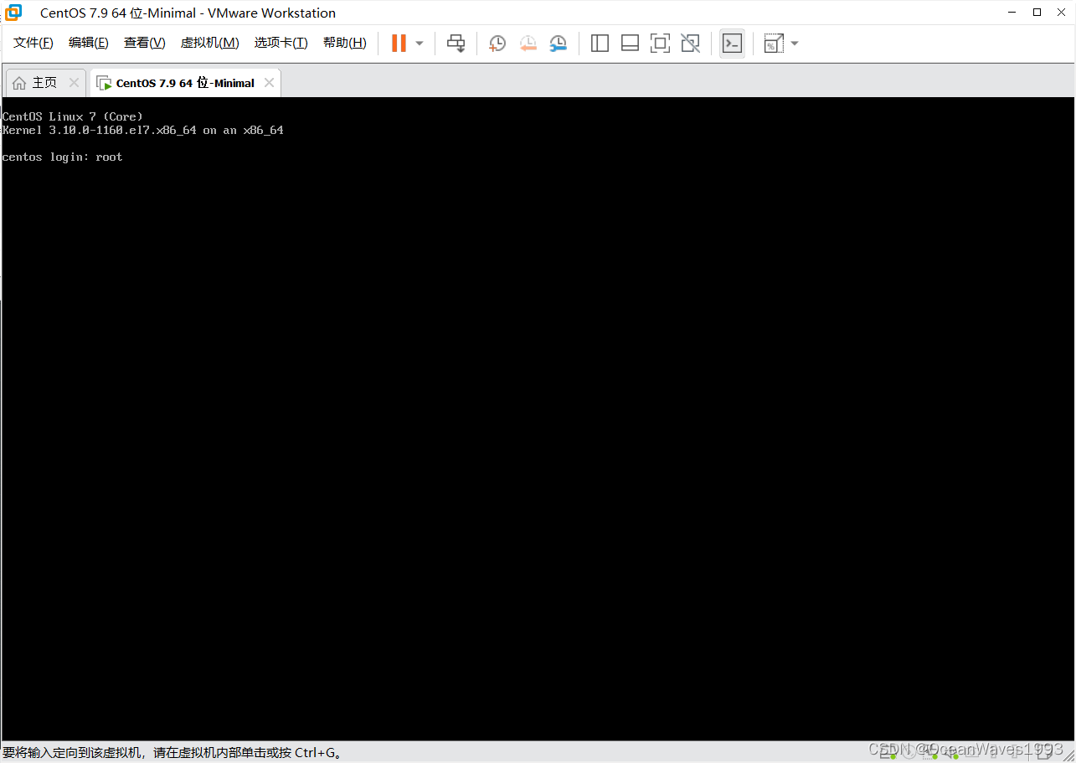Open the 选项卡(T) menu

click(x=281, y=43)
